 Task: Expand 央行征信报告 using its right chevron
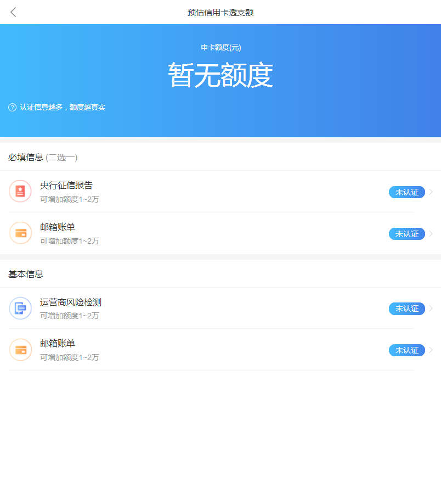pyautogui.click(x=431, y=192)
